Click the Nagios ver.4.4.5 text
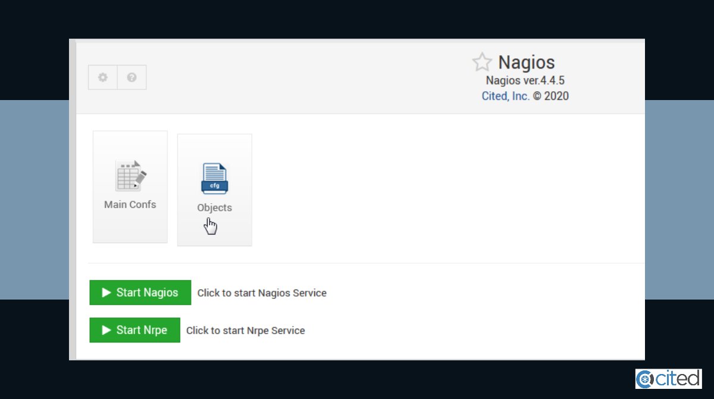Screen dimensions: 714x399 point(525,80)
